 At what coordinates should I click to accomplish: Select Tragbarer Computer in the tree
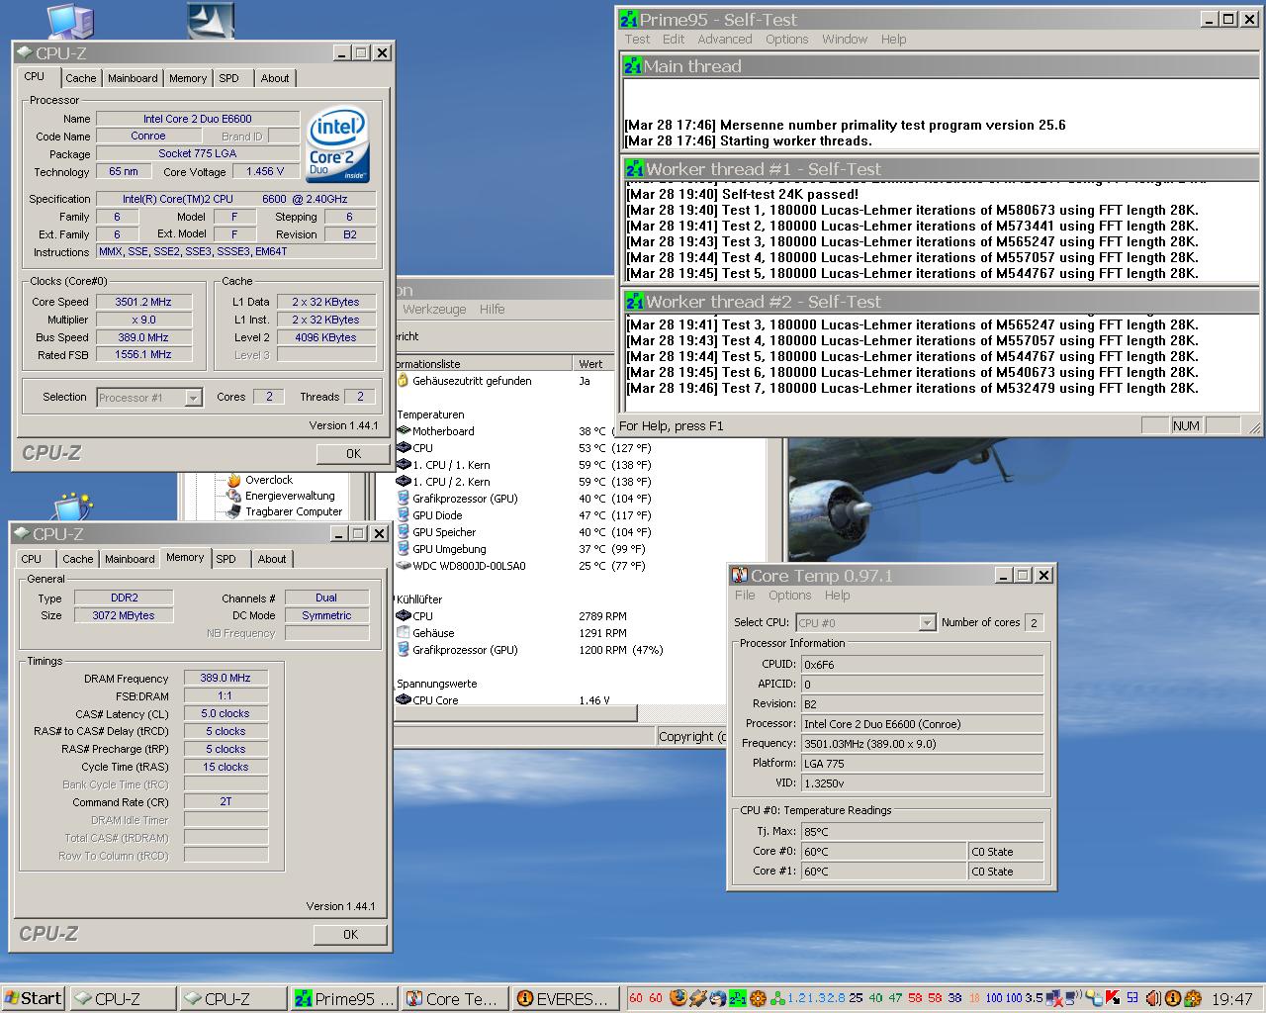click(293, 511)
